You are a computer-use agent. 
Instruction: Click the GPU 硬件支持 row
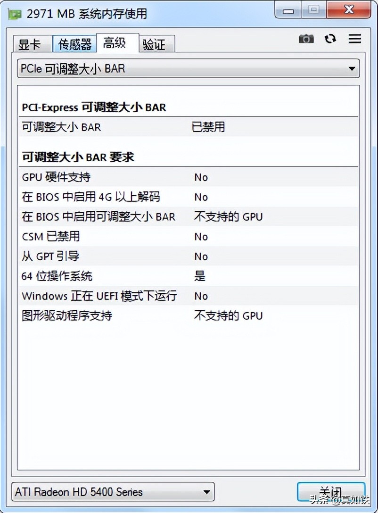188,177
